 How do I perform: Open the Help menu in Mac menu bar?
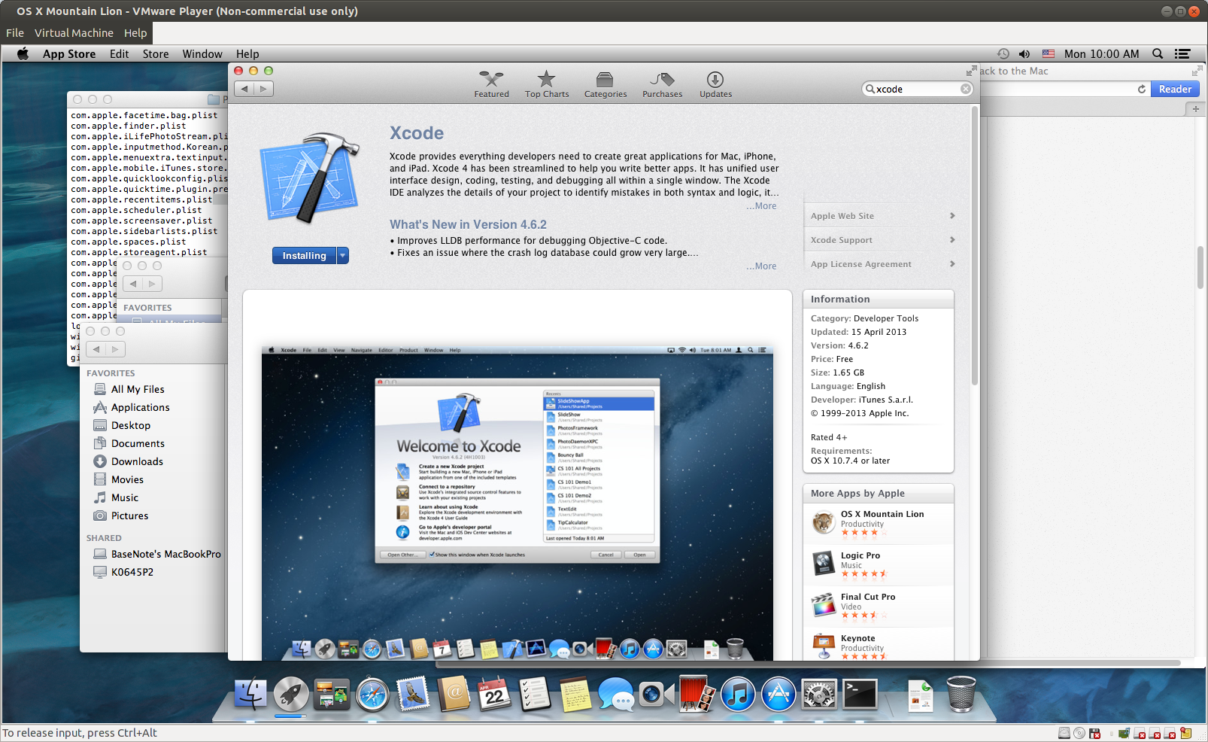[247, 54]
